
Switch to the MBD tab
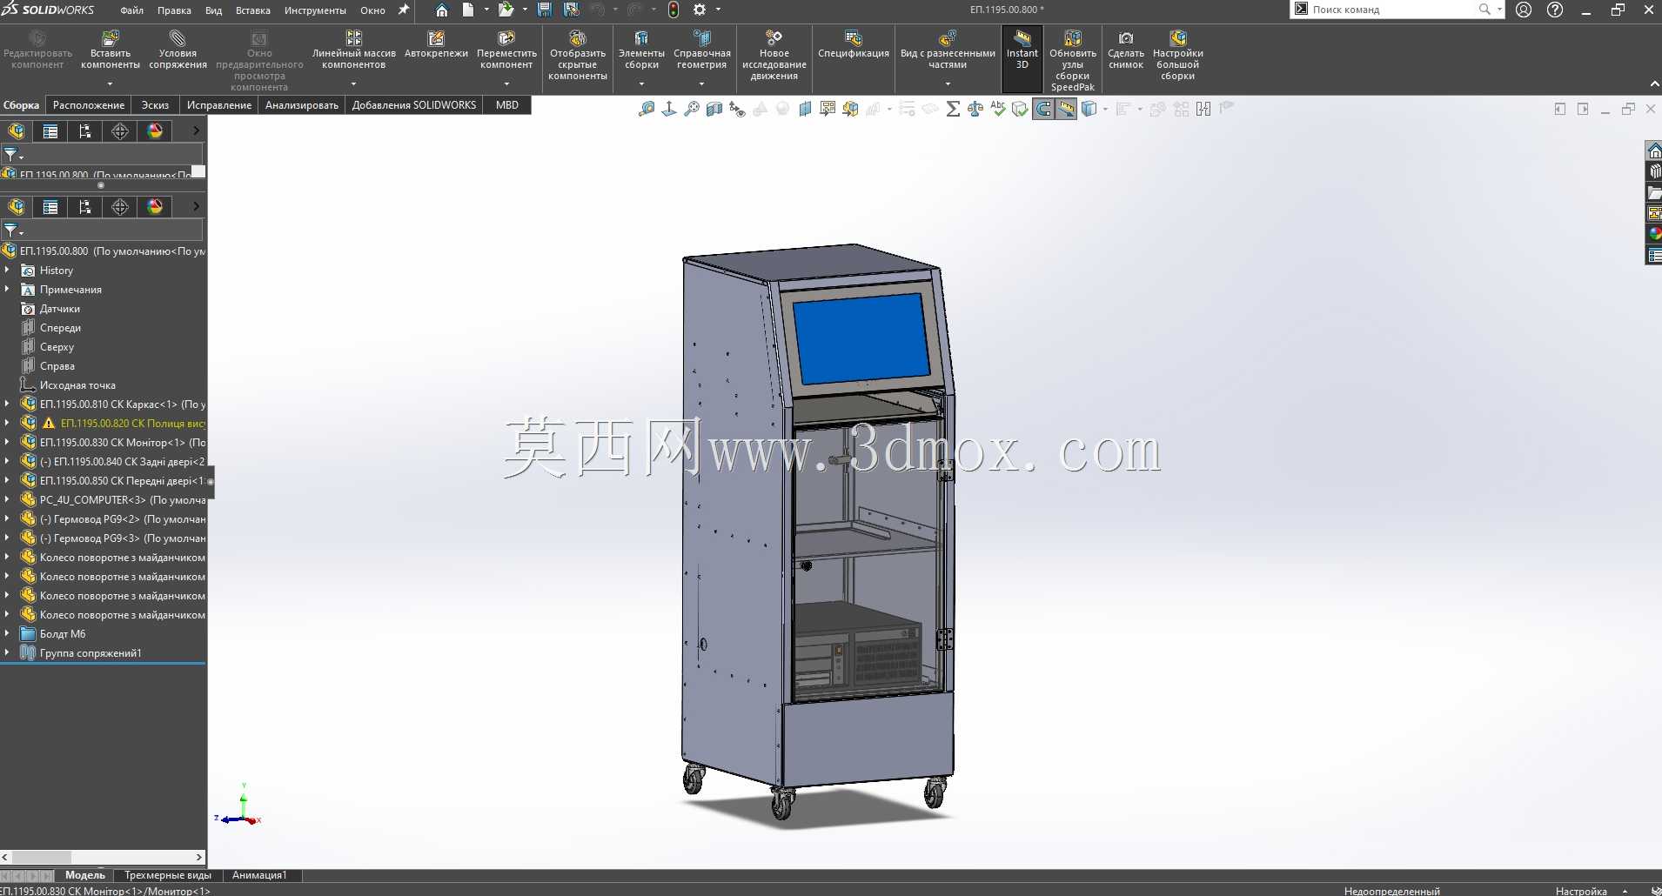click(506, 105)
